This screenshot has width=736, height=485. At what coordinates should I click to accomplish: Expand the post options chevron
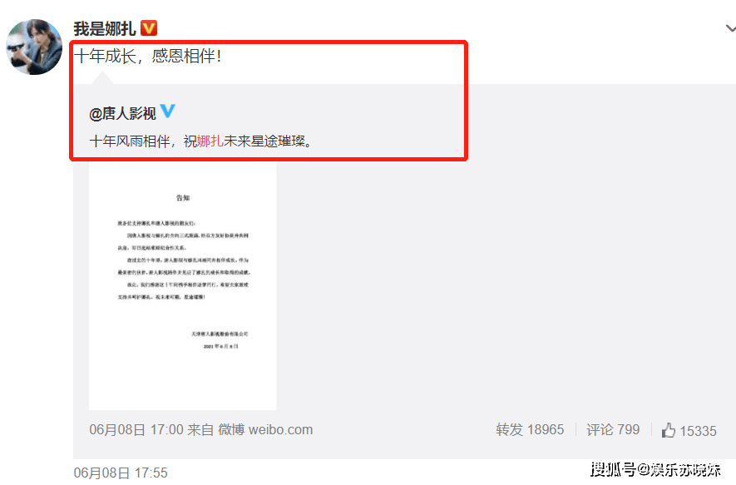pos(730,29)
